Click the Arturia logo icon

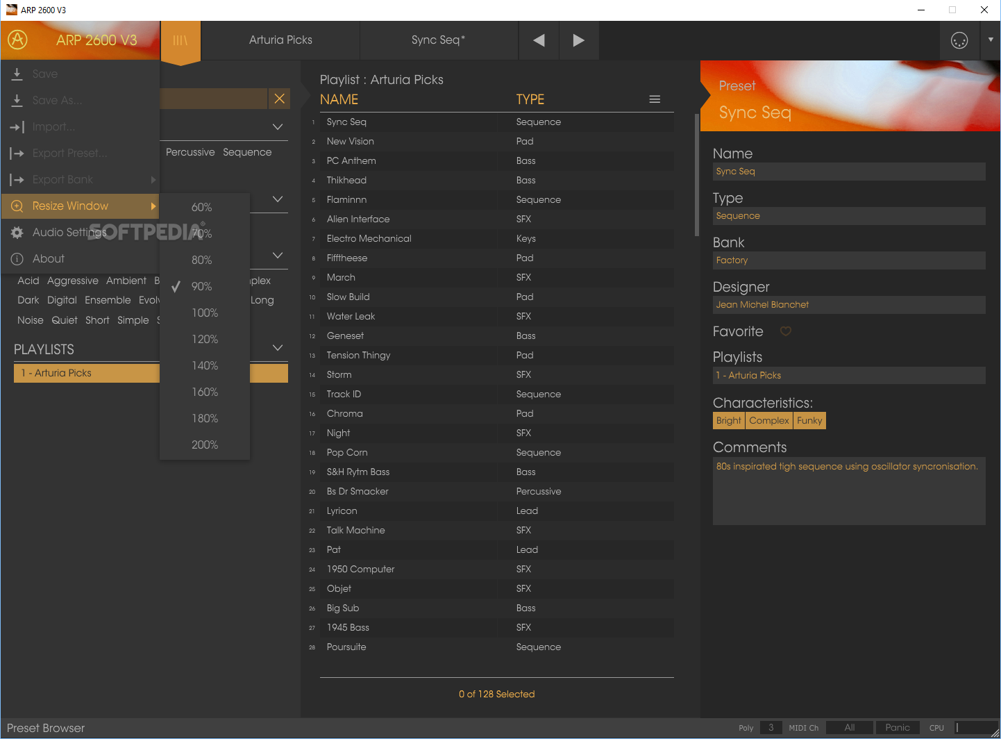point(18,40)
